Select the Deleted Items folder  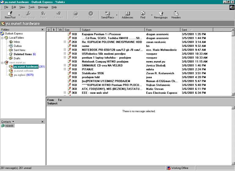click(x=22, y=54)
